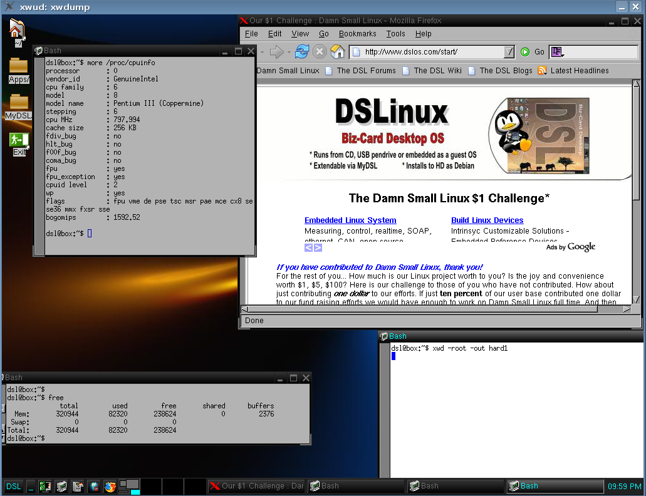Screen dimensions: 646x496
Task: Click 'Pentium III (Coppermine)' text in terminal
Action: [x=159, y=103]
